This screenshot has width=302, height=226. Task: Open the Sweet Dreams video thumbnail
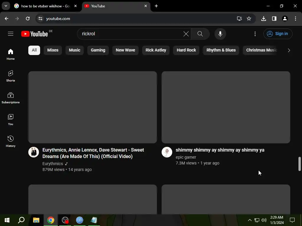click(x=93, y=107)
